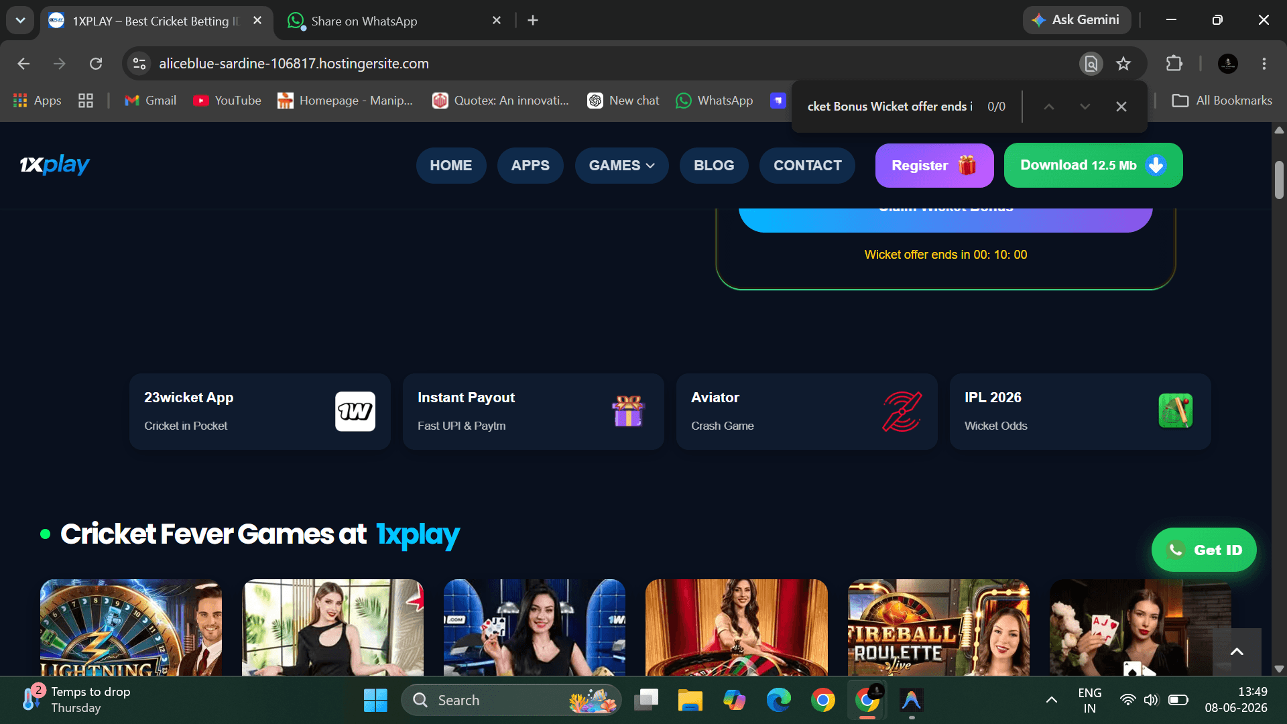Click the Task View taskbar icon
This screenshot has height=724, width=1287.
(647, 700)
